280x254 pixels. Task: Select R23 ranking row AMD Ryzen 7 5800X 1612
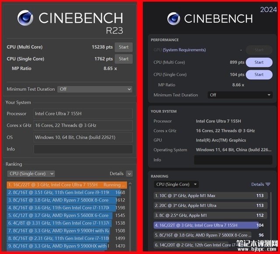(x=67, y=200)
